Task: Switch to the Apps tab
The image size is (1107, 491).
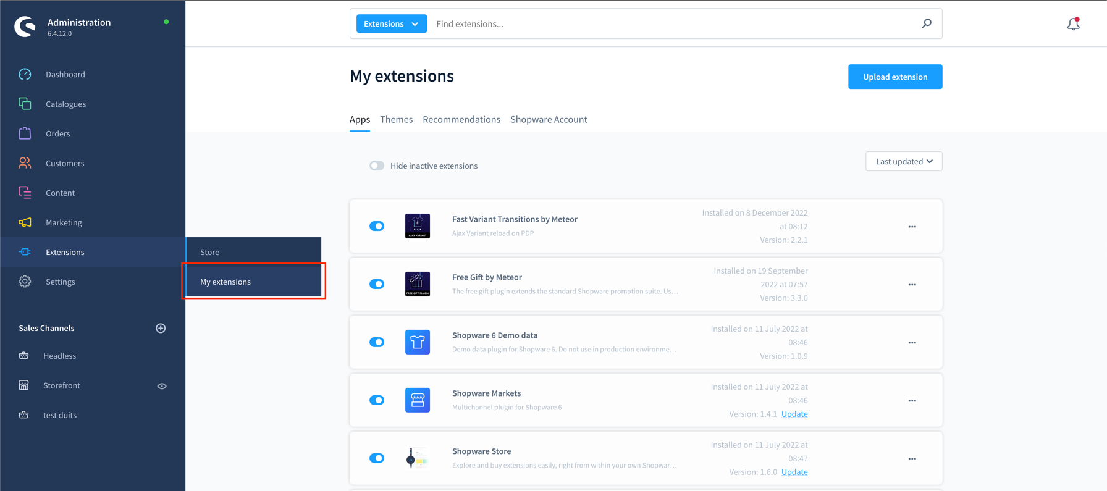Action: coord(360,119)
